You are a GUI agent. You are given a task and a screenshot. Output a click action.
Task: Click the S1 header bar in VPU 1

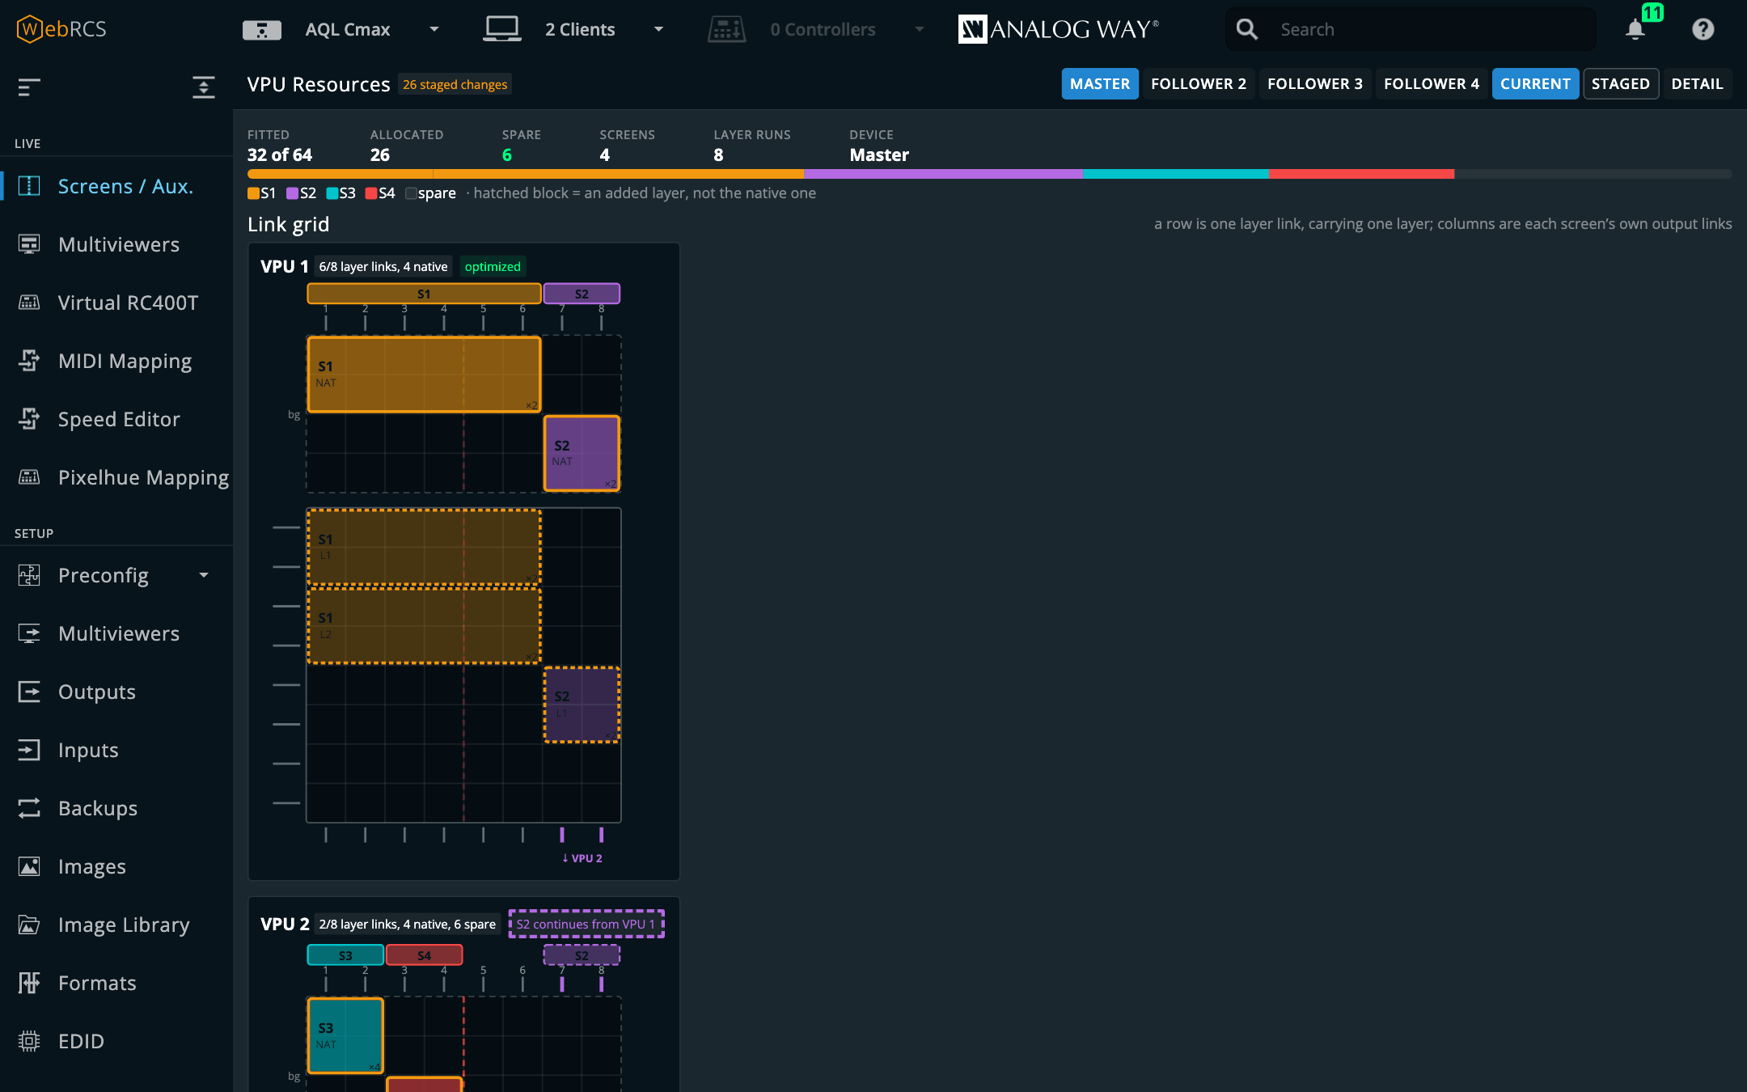tap(424, 294)
